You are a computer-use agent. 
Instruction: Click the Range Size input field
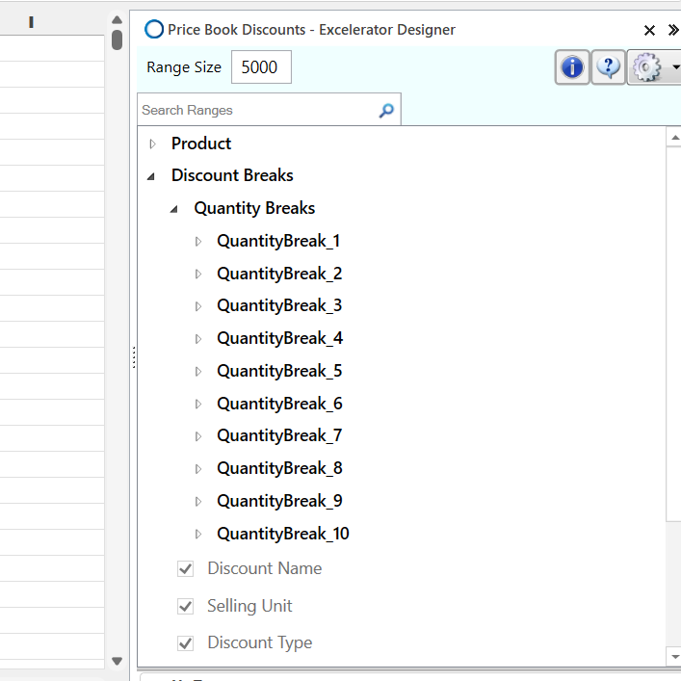coord(260,67)
